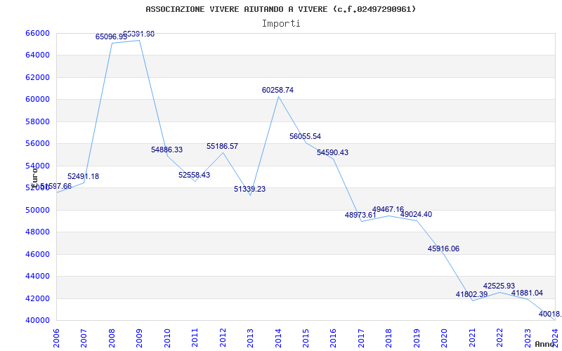Click the 2006 x-axis year label

56,337
